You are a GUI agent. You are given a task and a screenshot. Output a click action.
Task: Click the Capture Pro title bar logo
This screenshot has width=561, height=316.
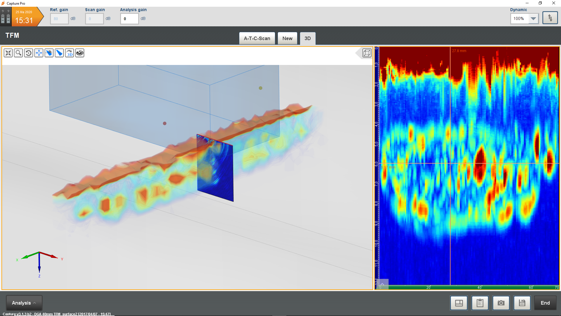(3, 3)
